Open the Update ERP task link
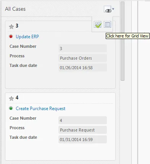Screen dimensions: 150x164 click(x=27, y=37)
